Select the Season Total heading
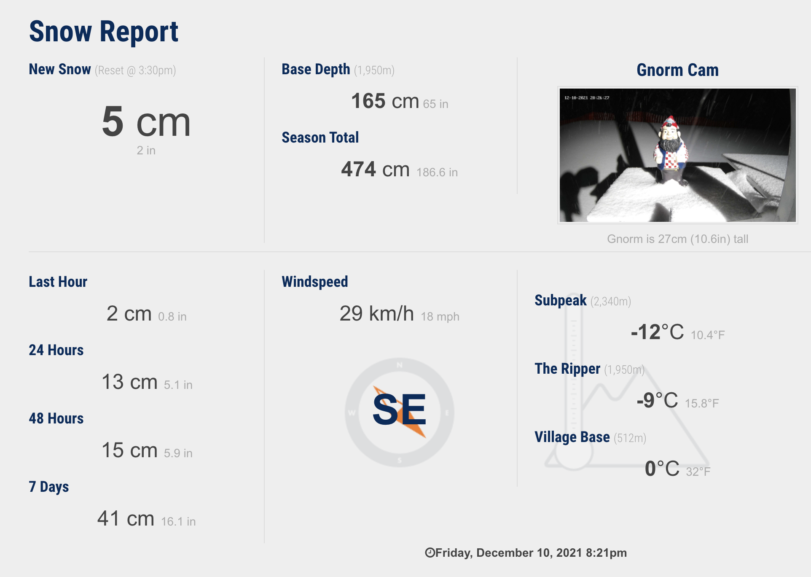 [320, 138]
